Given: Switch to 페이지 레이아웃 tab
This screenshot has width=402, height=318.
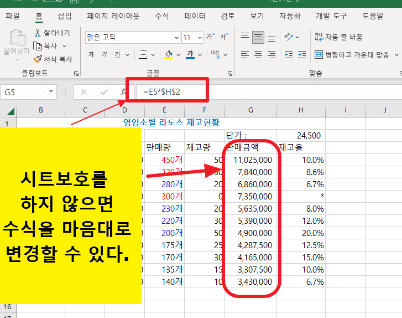Looking at the screenshot, I should 113,16.
